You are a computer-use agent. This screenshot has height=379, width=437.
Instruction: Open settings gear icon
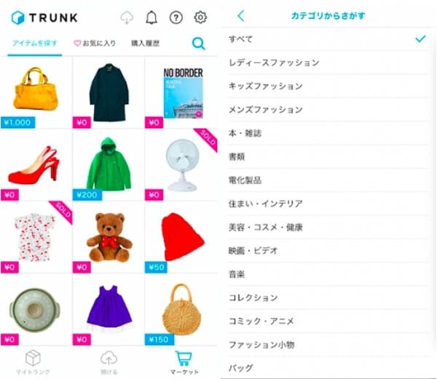click(200, 17)
